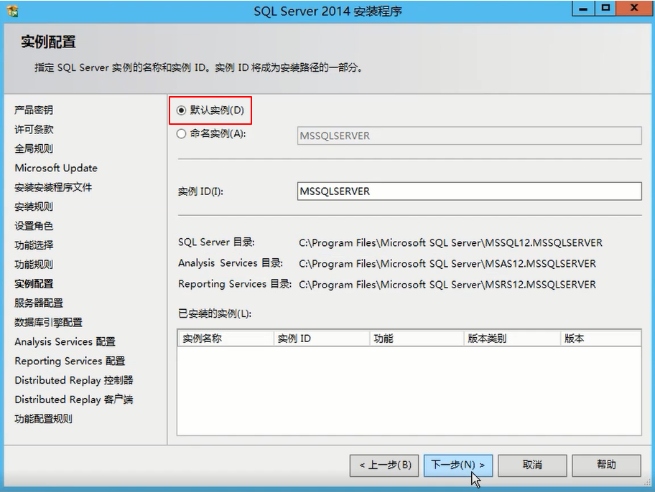Select 全局规则 step in sidebar
The width and height of the screenshot is (655, 492).
click(34, 148)
